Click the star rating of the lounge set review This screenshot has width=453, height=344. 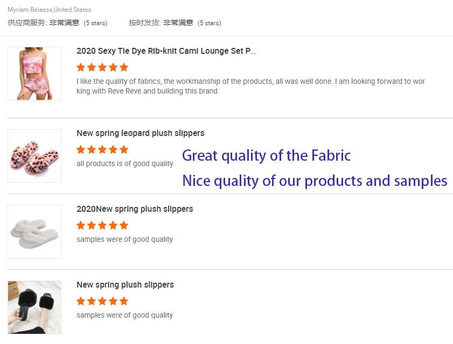pyautogui.click(x=102, y=67)
